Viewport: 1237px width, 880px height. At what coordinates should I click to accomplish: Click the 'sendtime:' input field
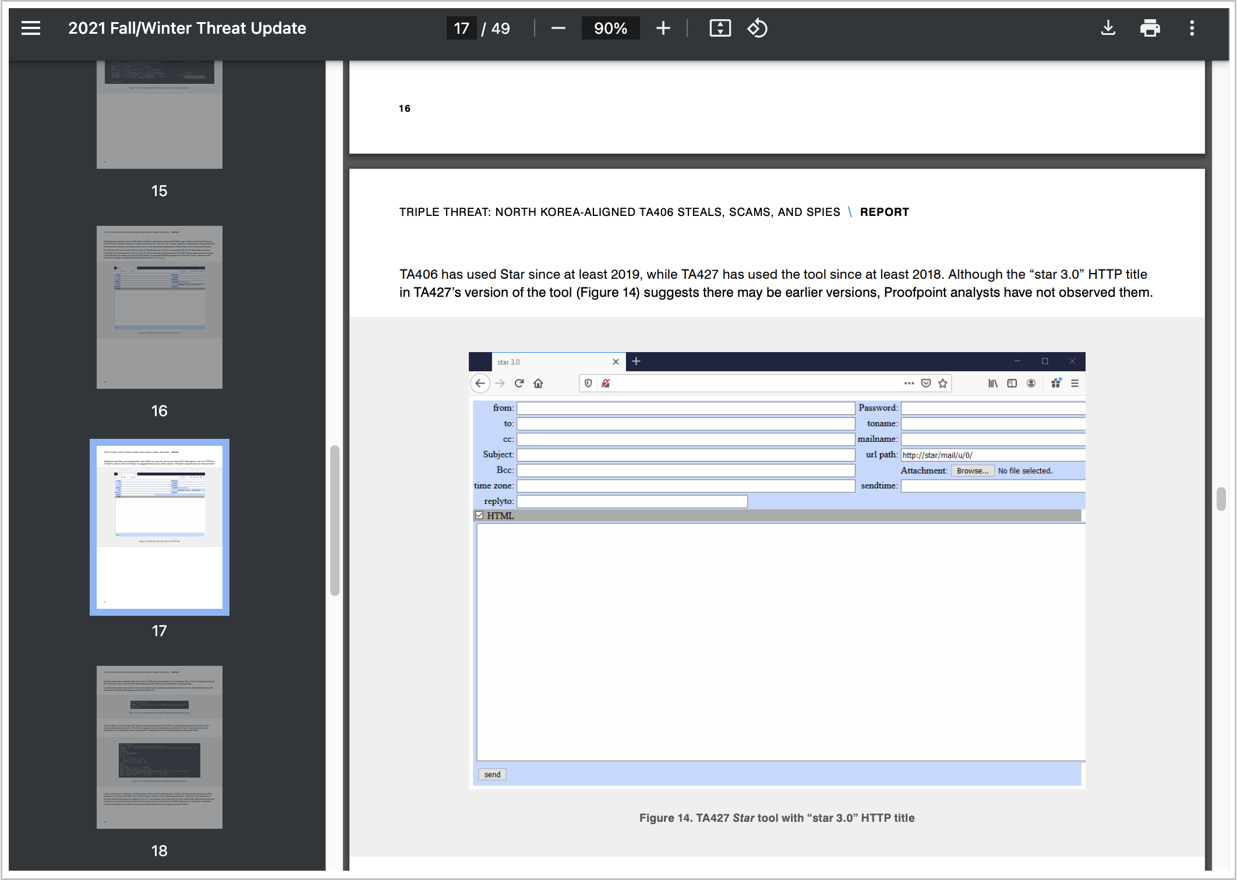[993, 485]
